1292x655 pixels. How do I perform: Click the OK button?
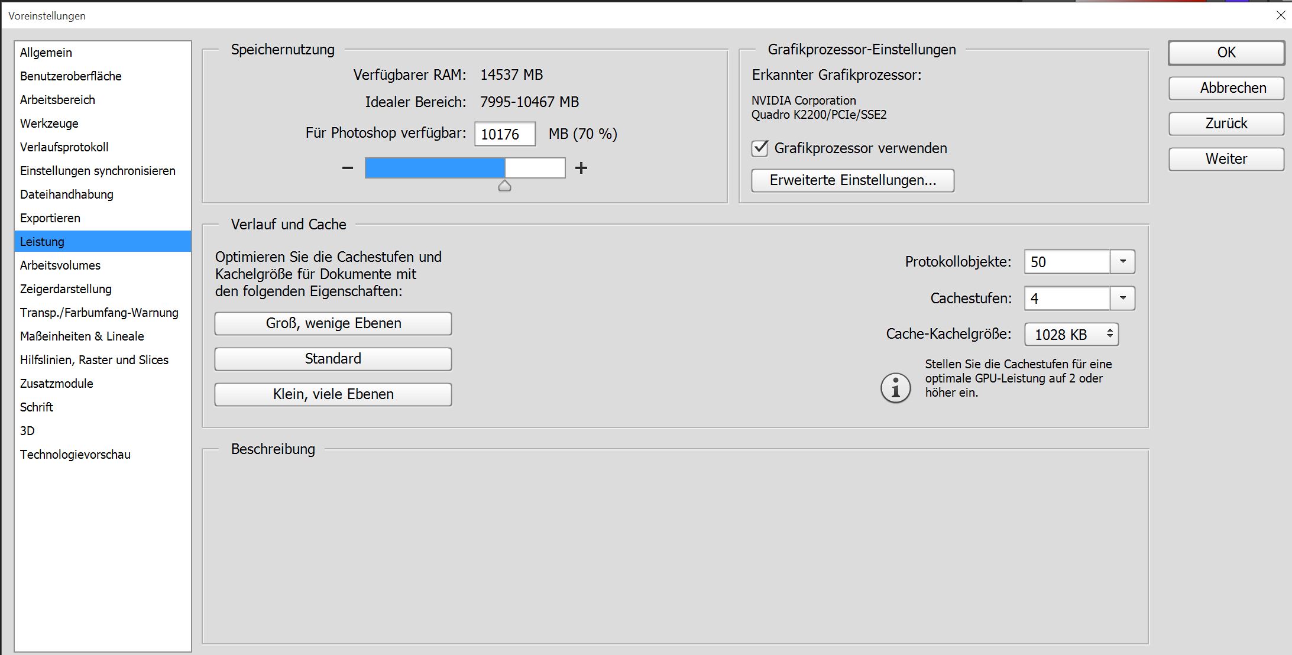click(x=1226, y=53)
